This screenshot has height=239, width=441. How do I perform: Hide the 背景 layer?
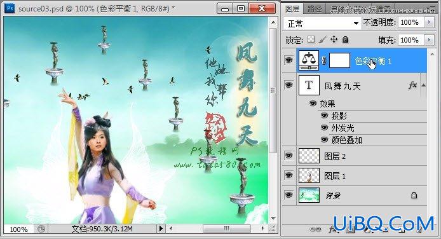coord(288,195)
